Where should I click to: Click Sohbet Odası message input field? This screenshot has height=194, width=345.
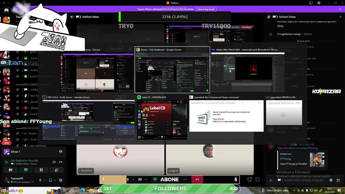tap(305, 180)
